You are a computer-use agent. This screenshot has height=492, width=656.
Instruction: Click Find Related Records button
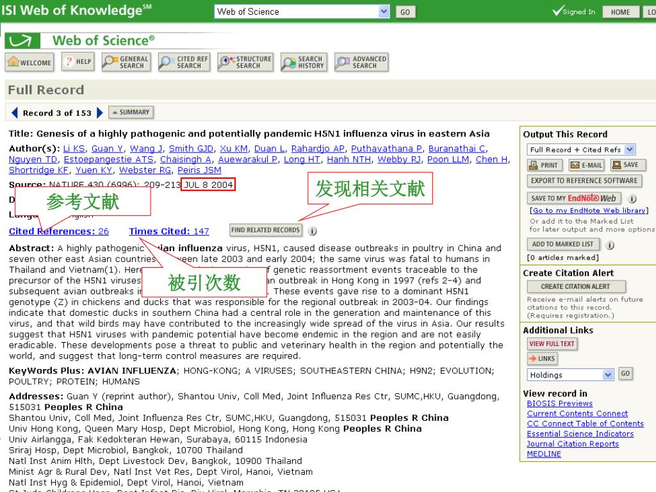[x=266, y=230]
